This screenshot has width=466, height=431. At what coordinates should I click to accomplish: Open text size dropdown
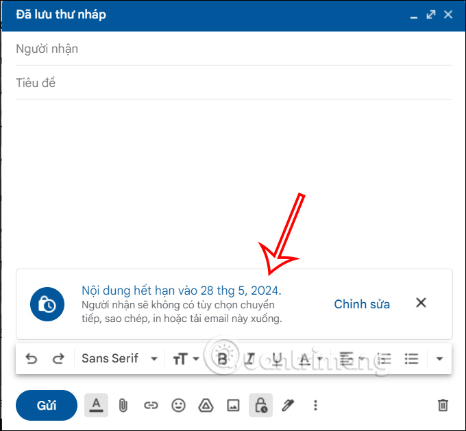(x=186, y=359)
